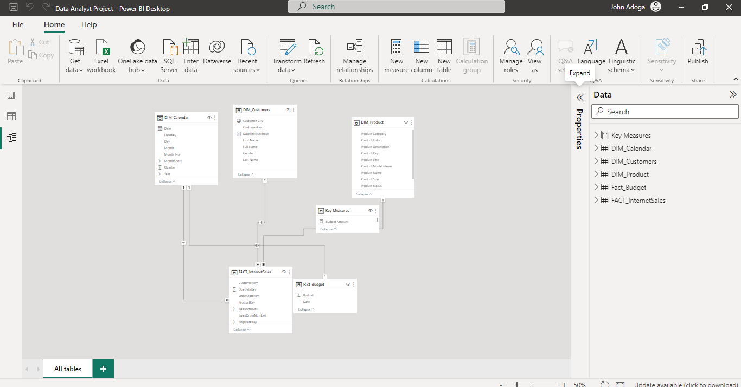
Task: Click the title bar Search box
Action: coord(397,7)
